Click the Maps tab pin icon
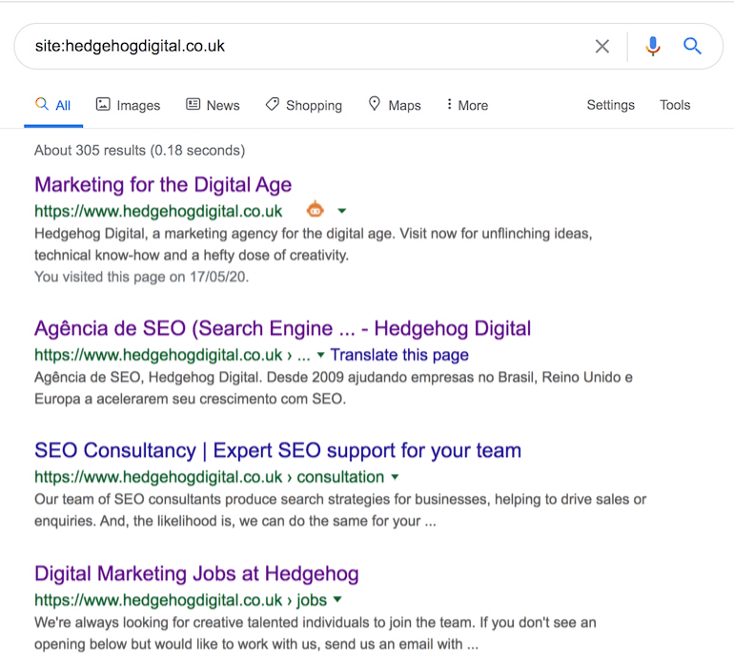 [374, 104]
